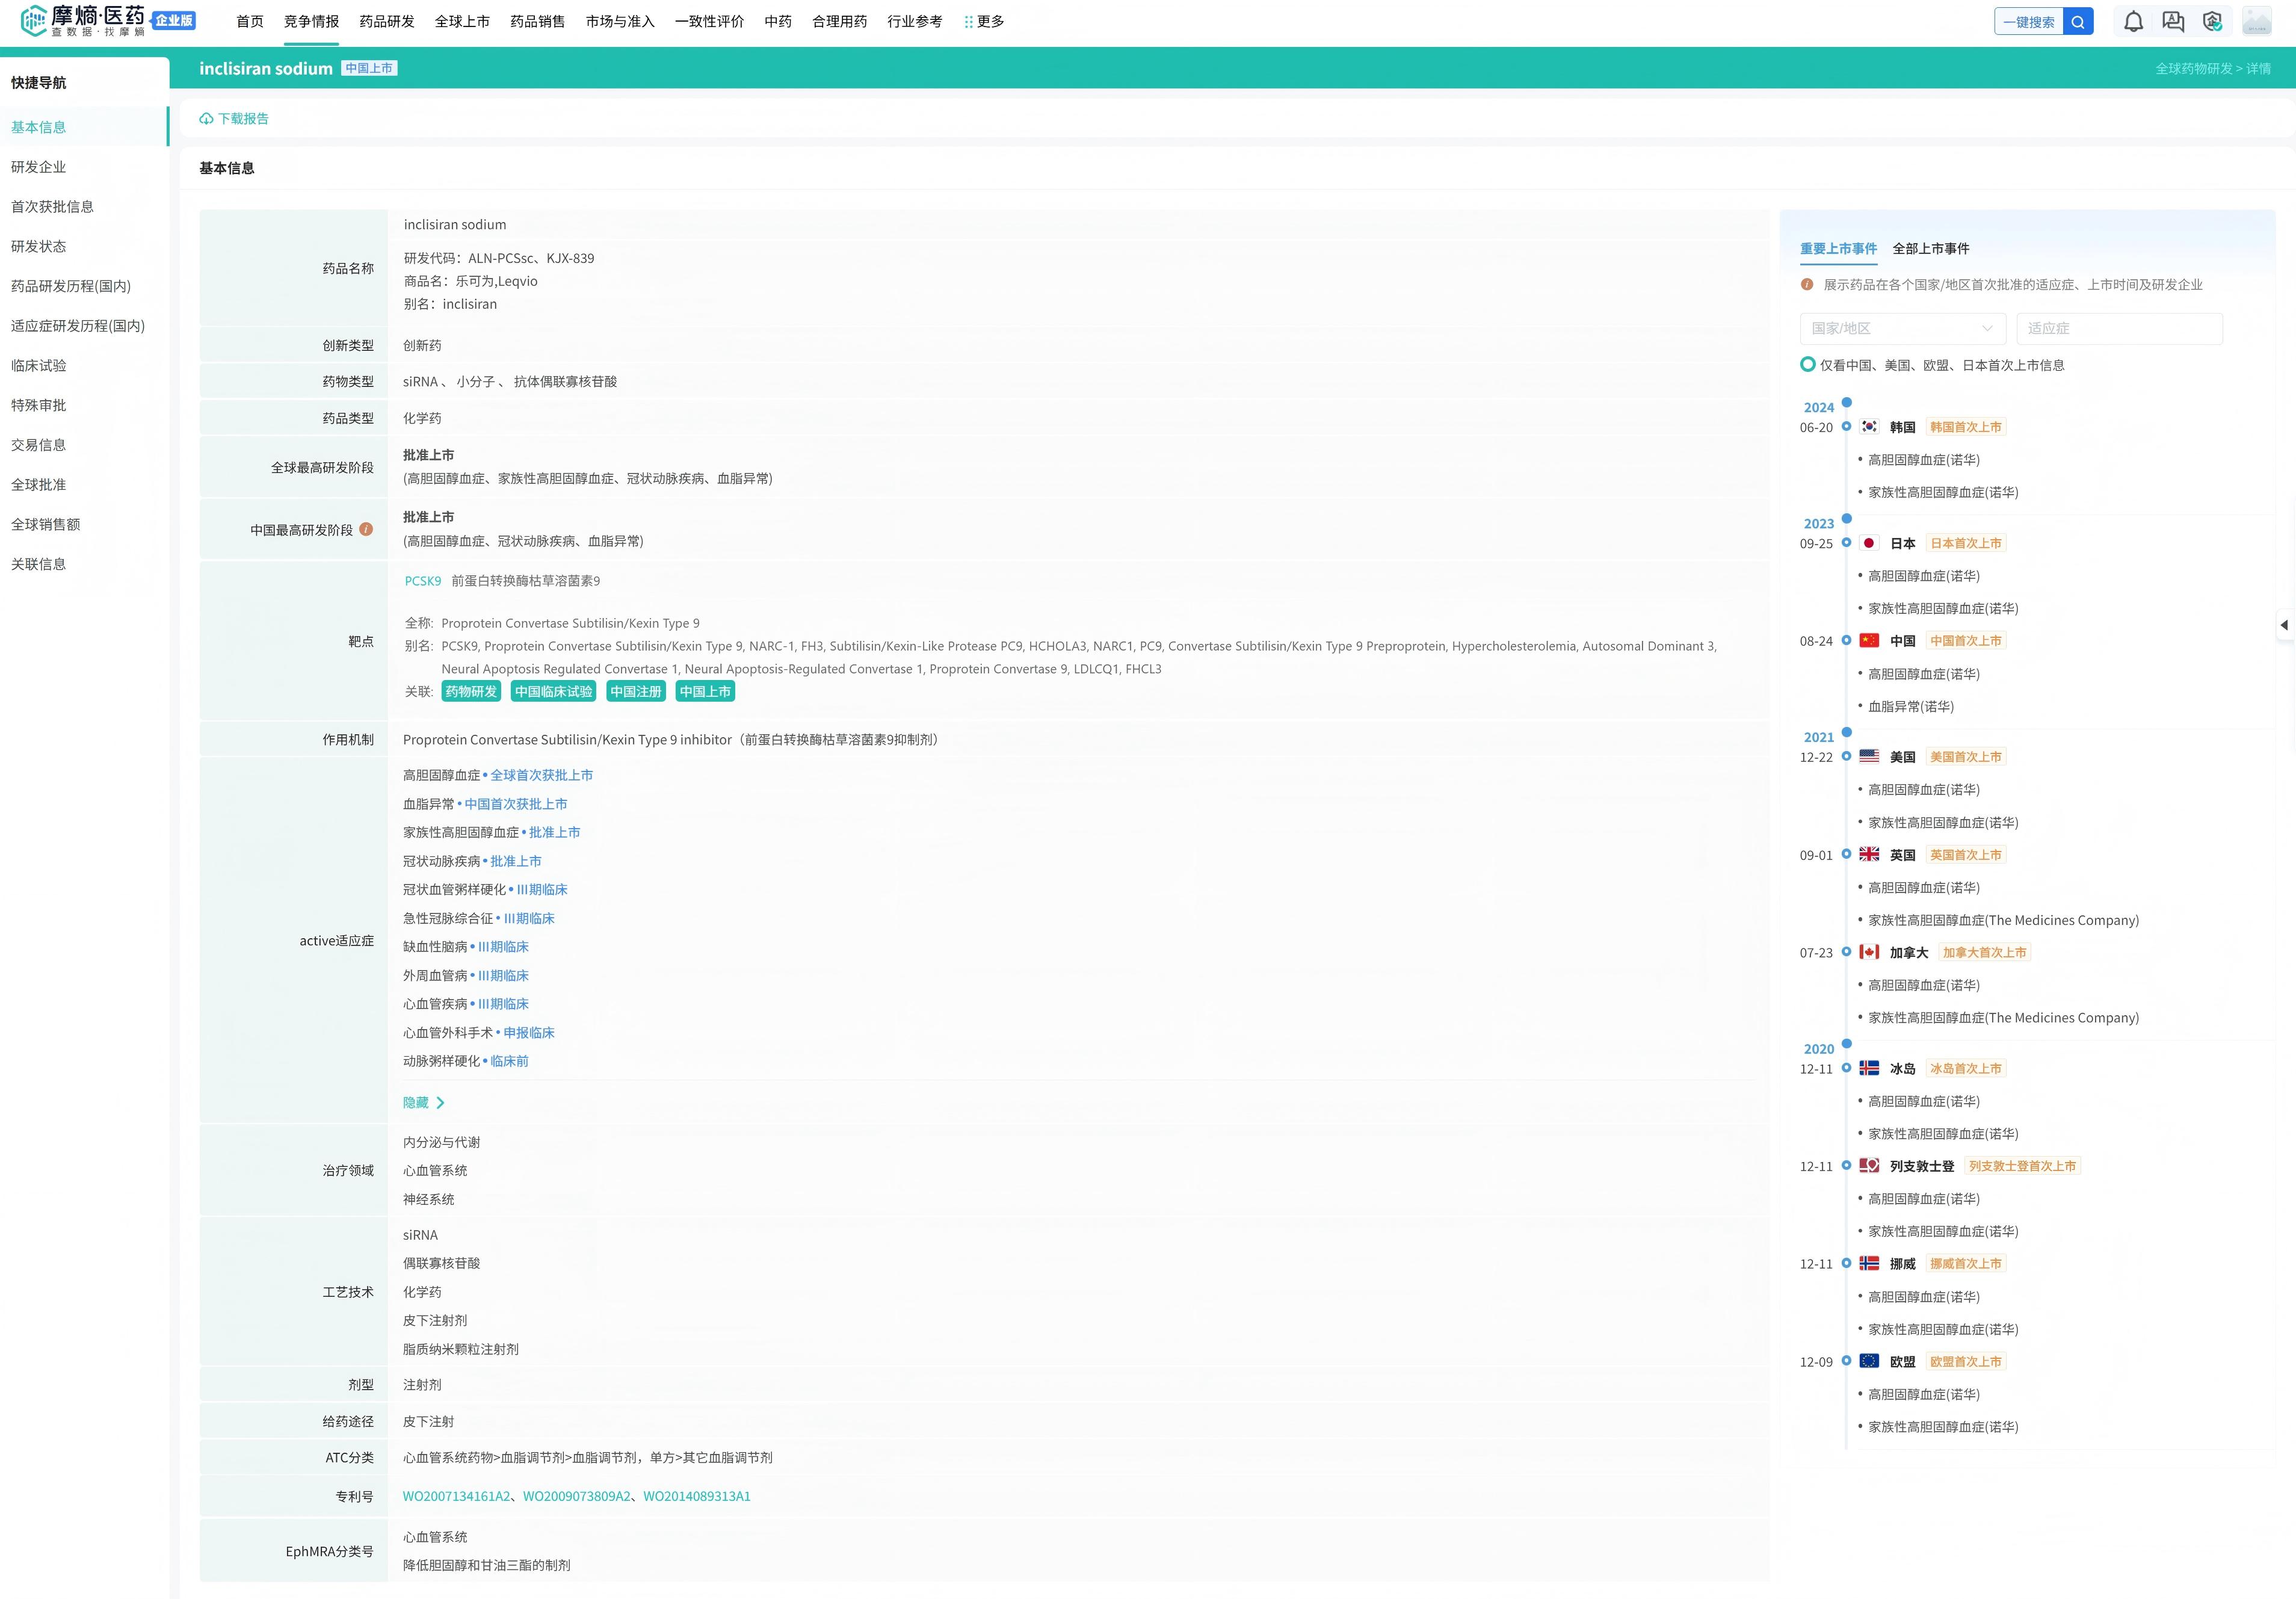The height and width of the screenshot is (1599, 2296).
Task: Open the language translation chat icon
Action: point(2173,22)
